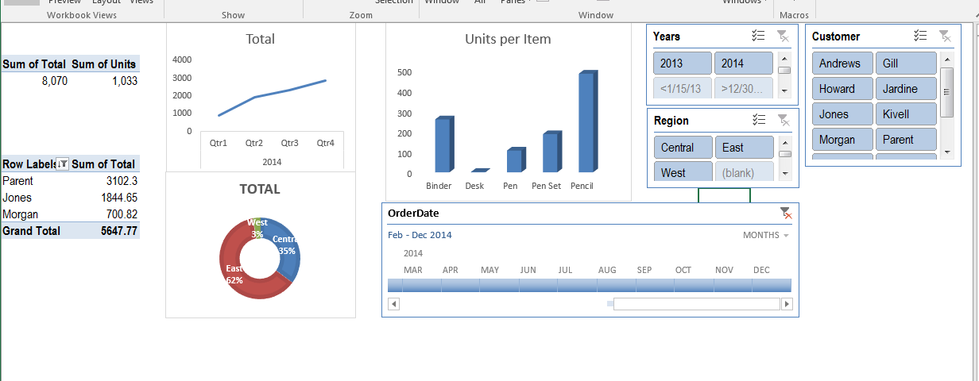Select 2013 in the Years slicer
Viewport: 979px width, 381px height.
coord(683,63)
